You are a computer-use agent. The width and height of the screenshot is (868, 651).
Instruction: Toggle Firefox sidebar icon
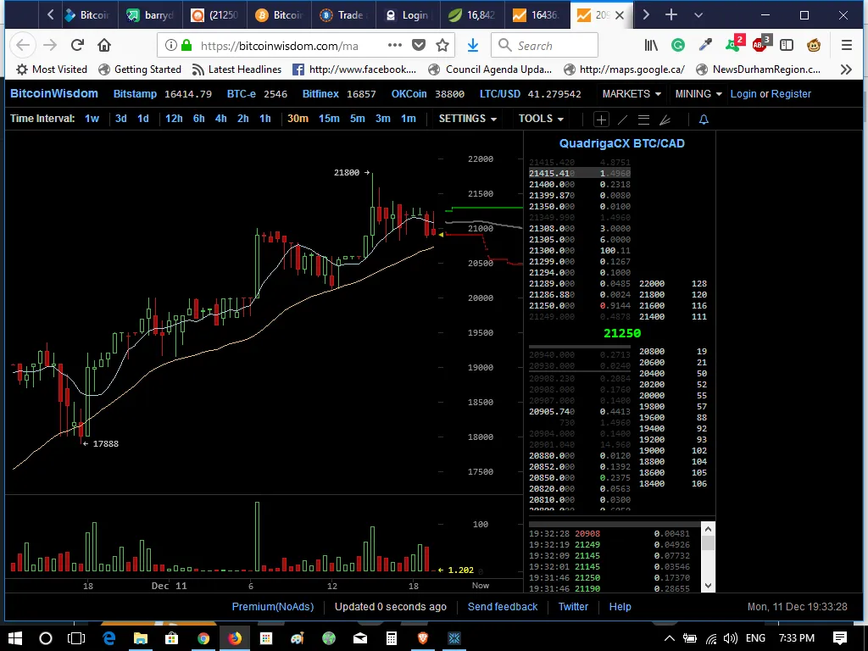[786, 46]
